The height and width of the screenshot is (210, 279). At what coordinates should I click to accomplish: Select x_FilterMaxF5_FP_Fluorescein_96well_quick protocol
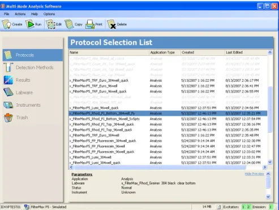[168, 152]
